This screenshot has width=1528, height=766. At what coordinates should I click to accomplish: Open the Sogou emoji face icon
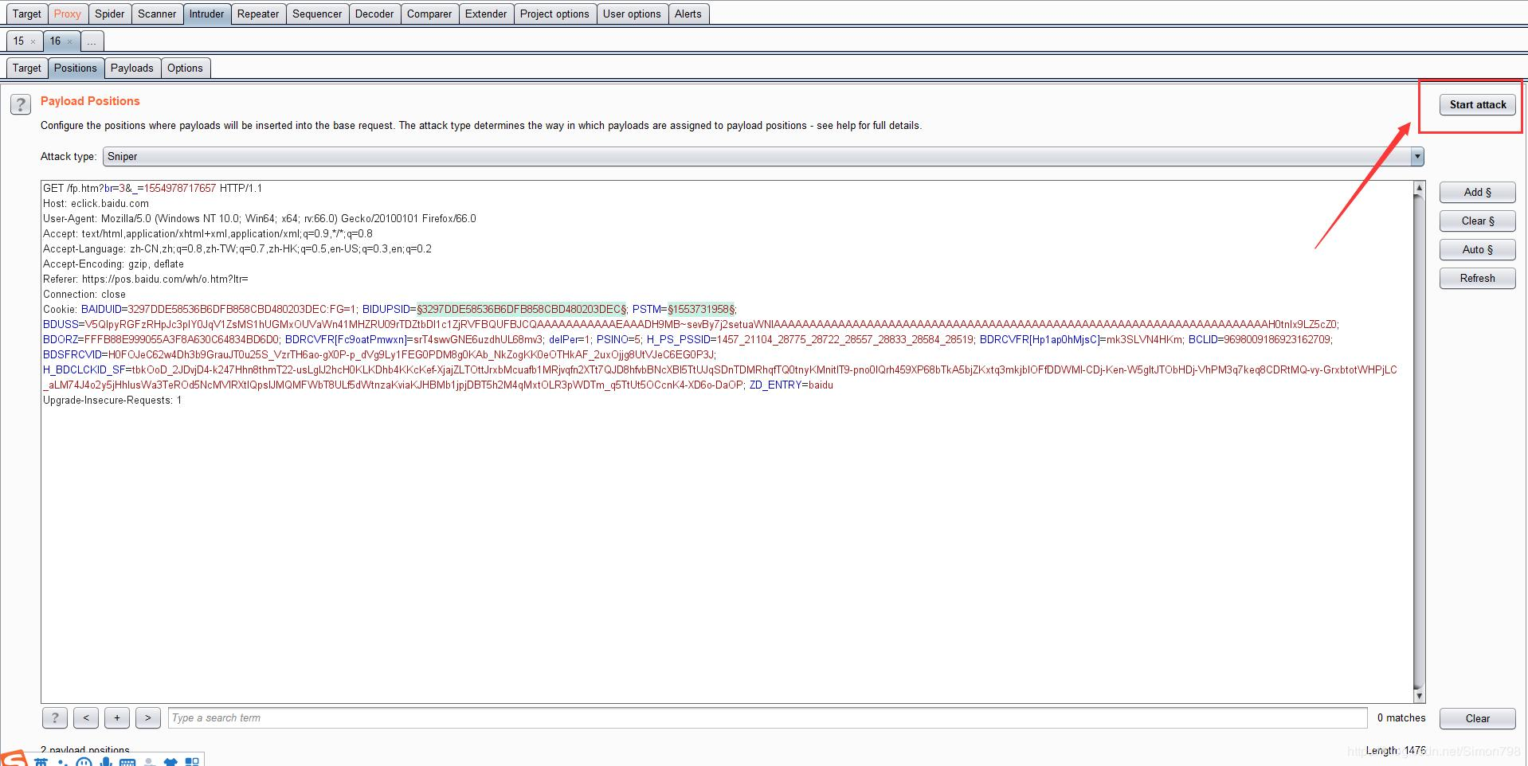coord(84,762)
